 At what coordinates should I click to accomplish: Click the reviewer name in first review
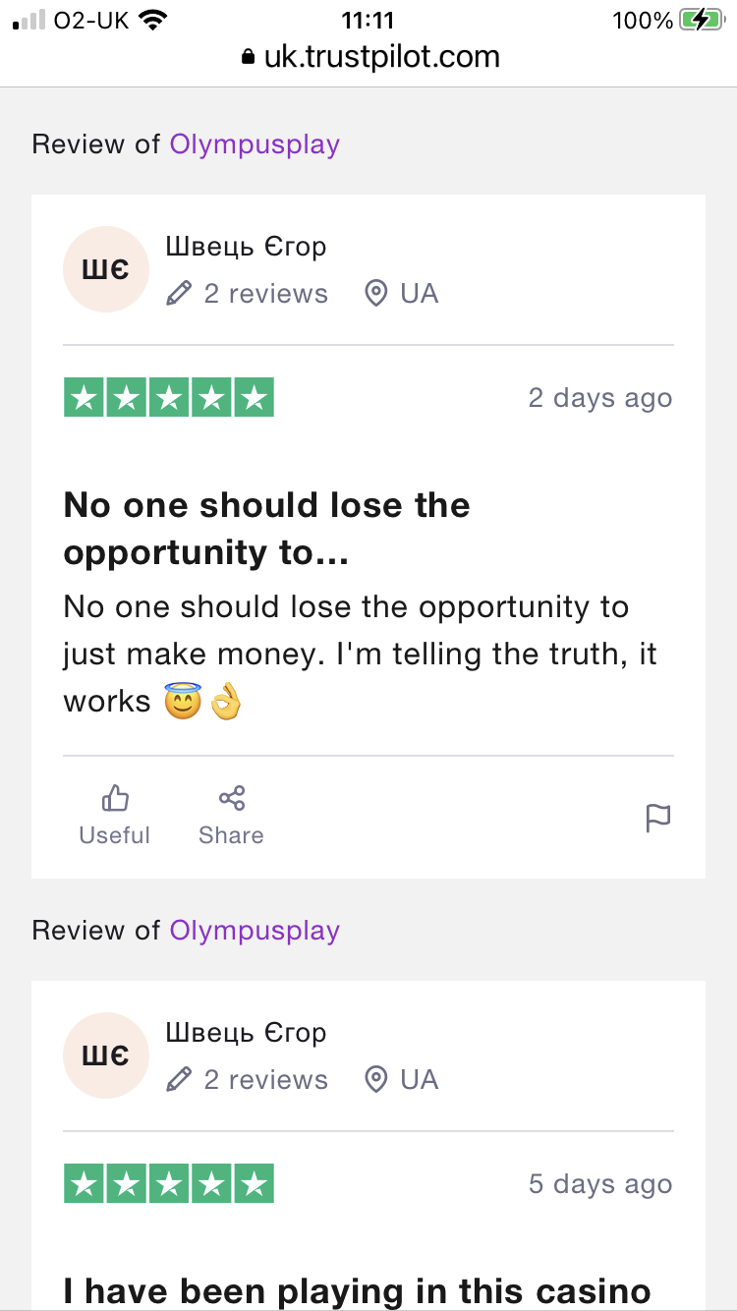click(x=246, y=247)
